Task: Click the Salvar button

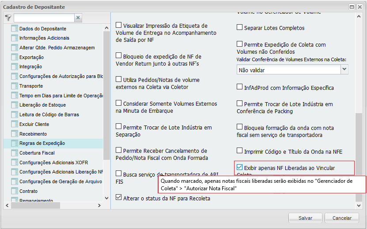Action: 305,218
